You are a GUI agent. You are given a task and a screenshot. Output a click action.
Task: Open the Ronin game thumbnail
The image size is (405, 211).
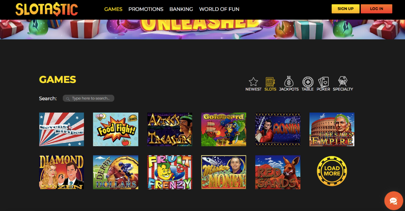[x=278, y=129]
